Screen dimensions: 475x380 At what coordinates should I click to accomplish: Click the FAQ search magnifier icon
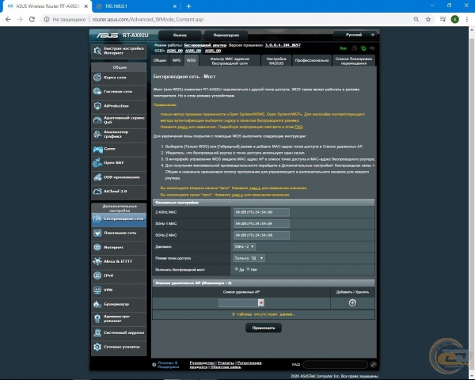click(x=373, y=364)
